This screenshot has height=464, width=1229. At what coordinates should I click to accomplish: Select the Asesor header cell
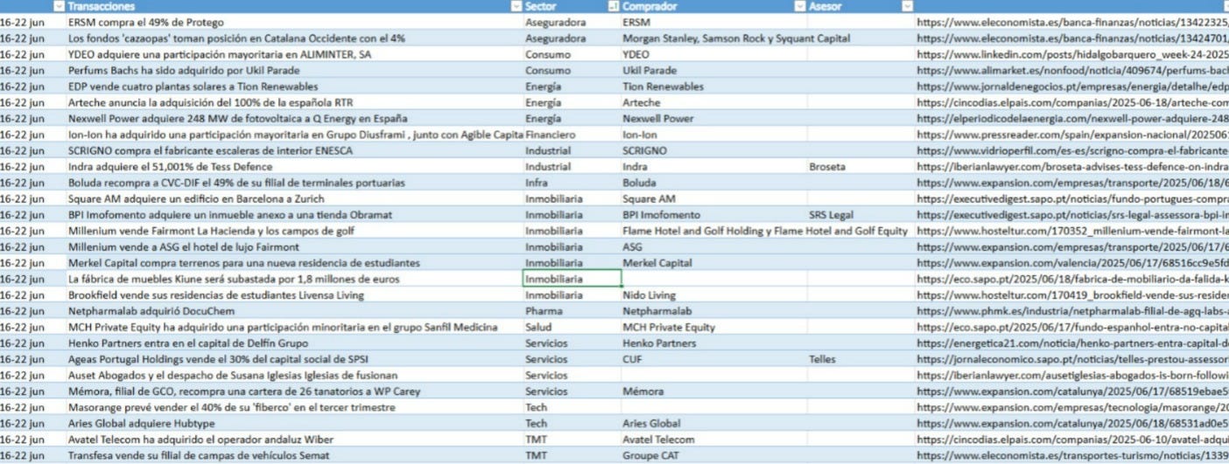tap(860, 6)
